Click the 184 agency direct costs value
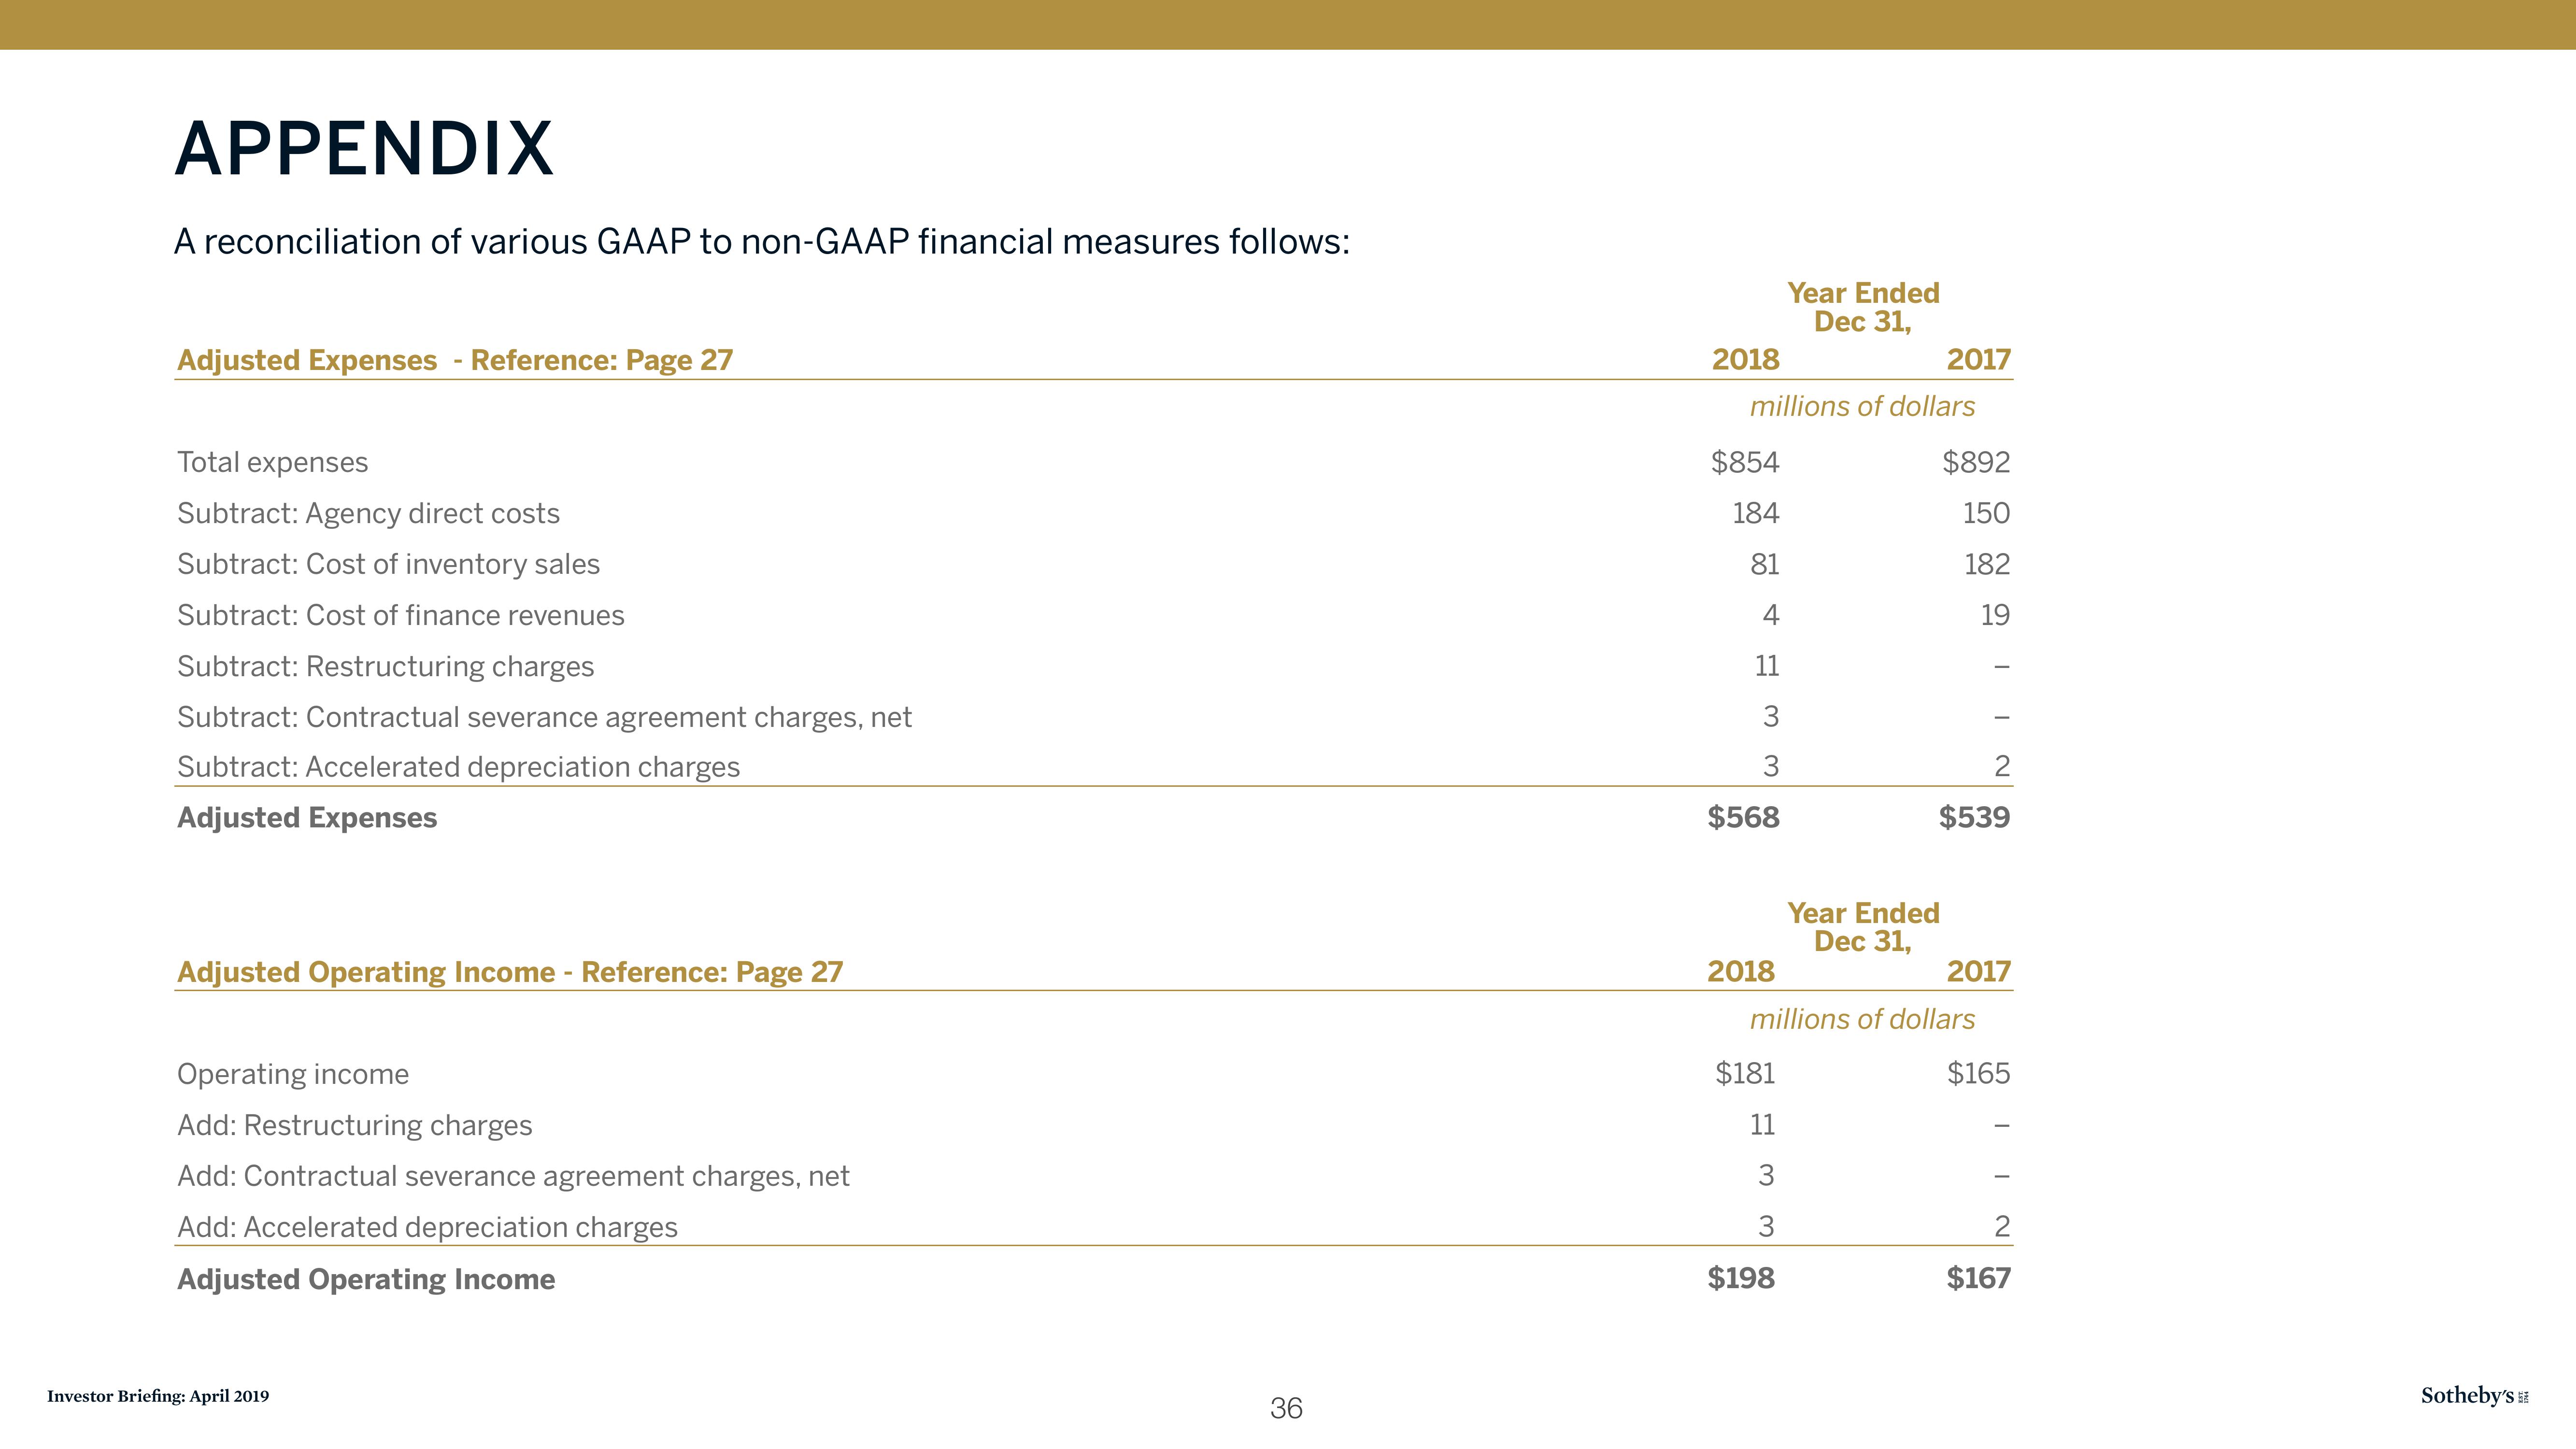Screen dimensions: 2576x1449 point(1756,513)
